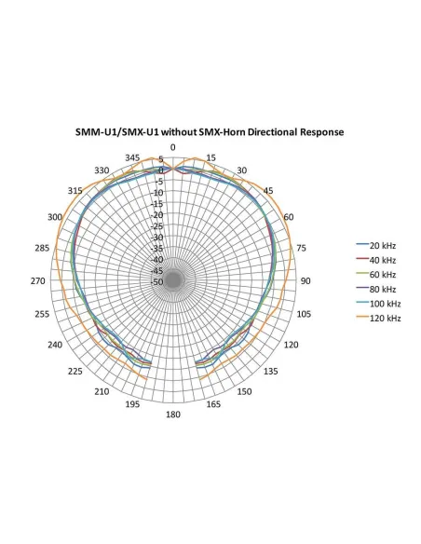Click the -50 radial axis label
This screenshot has height=544, width=421.
[156, 281]
